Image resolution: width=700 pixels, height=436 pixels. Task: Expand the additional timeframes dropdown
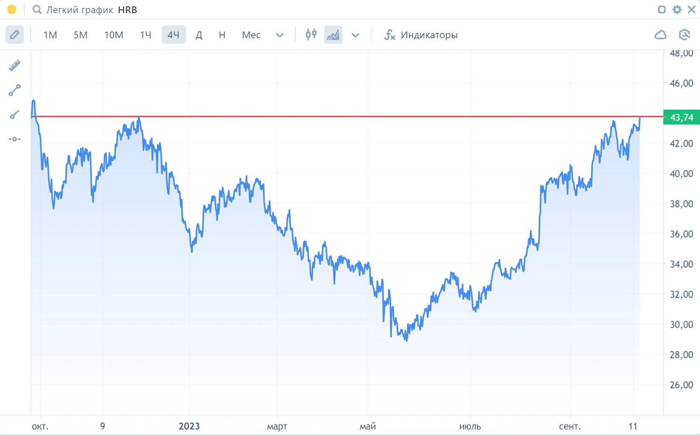pyautogui.click(x=280, y=35)
